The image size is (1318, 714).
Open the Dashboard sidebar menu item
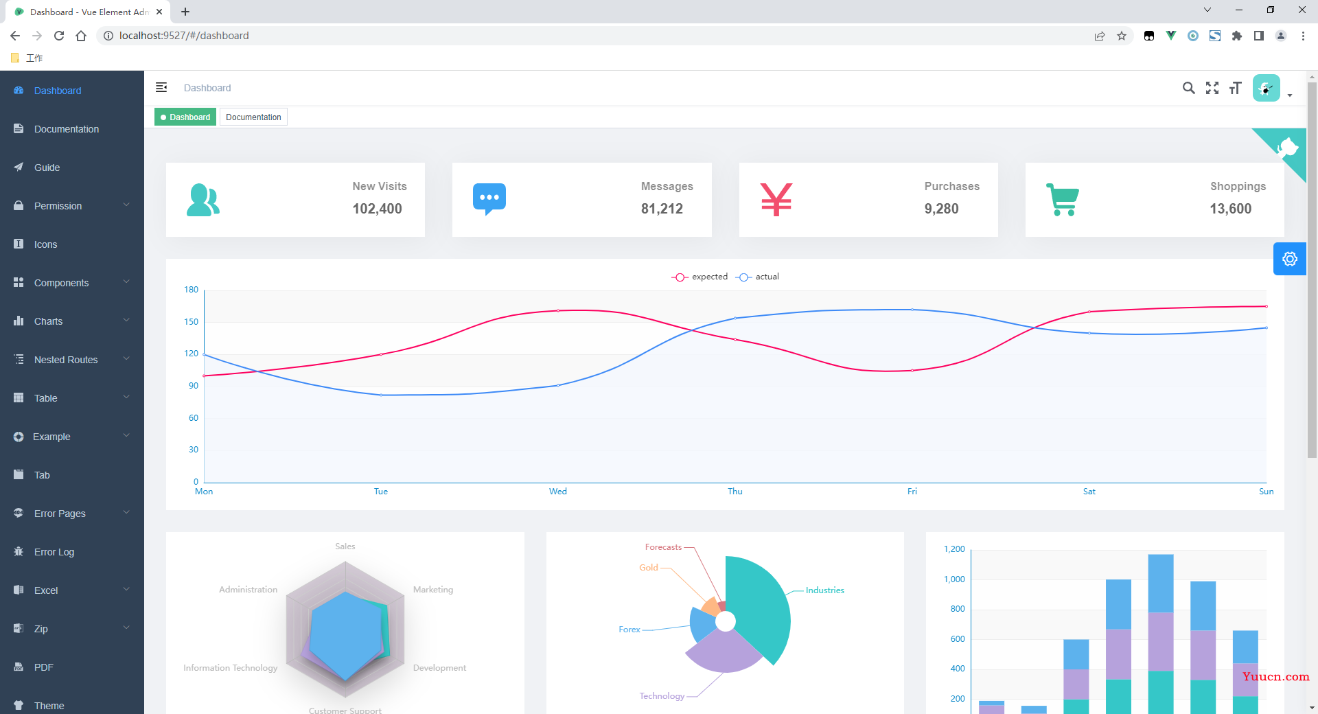point(72,91)
